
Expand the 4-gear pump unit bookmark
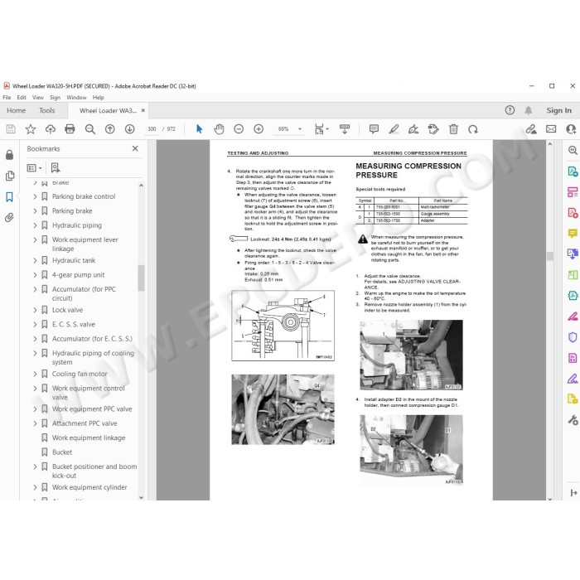click(x=35, y=275)
